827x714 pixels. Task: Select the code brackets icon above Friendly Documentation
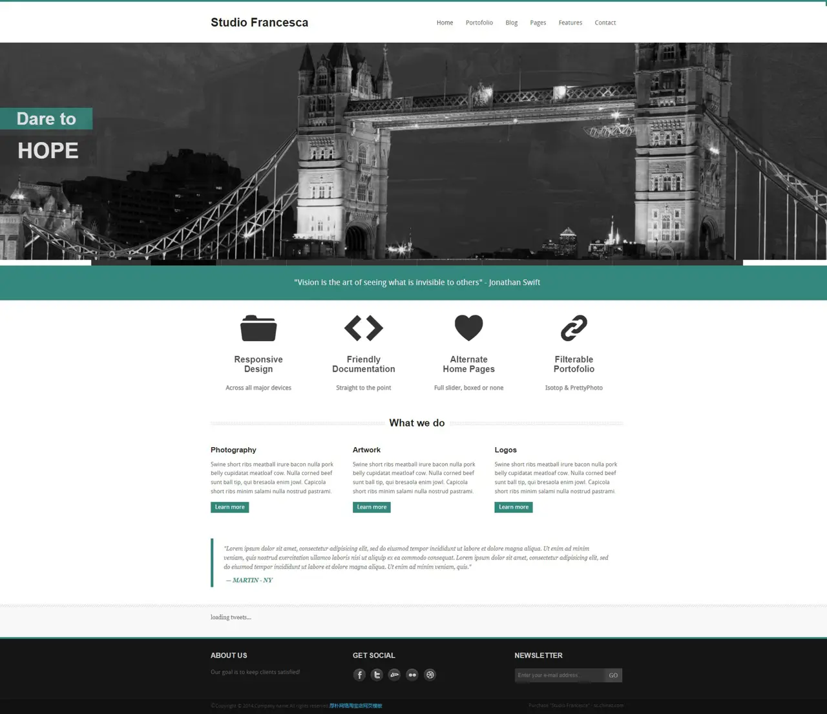[363, 328]
